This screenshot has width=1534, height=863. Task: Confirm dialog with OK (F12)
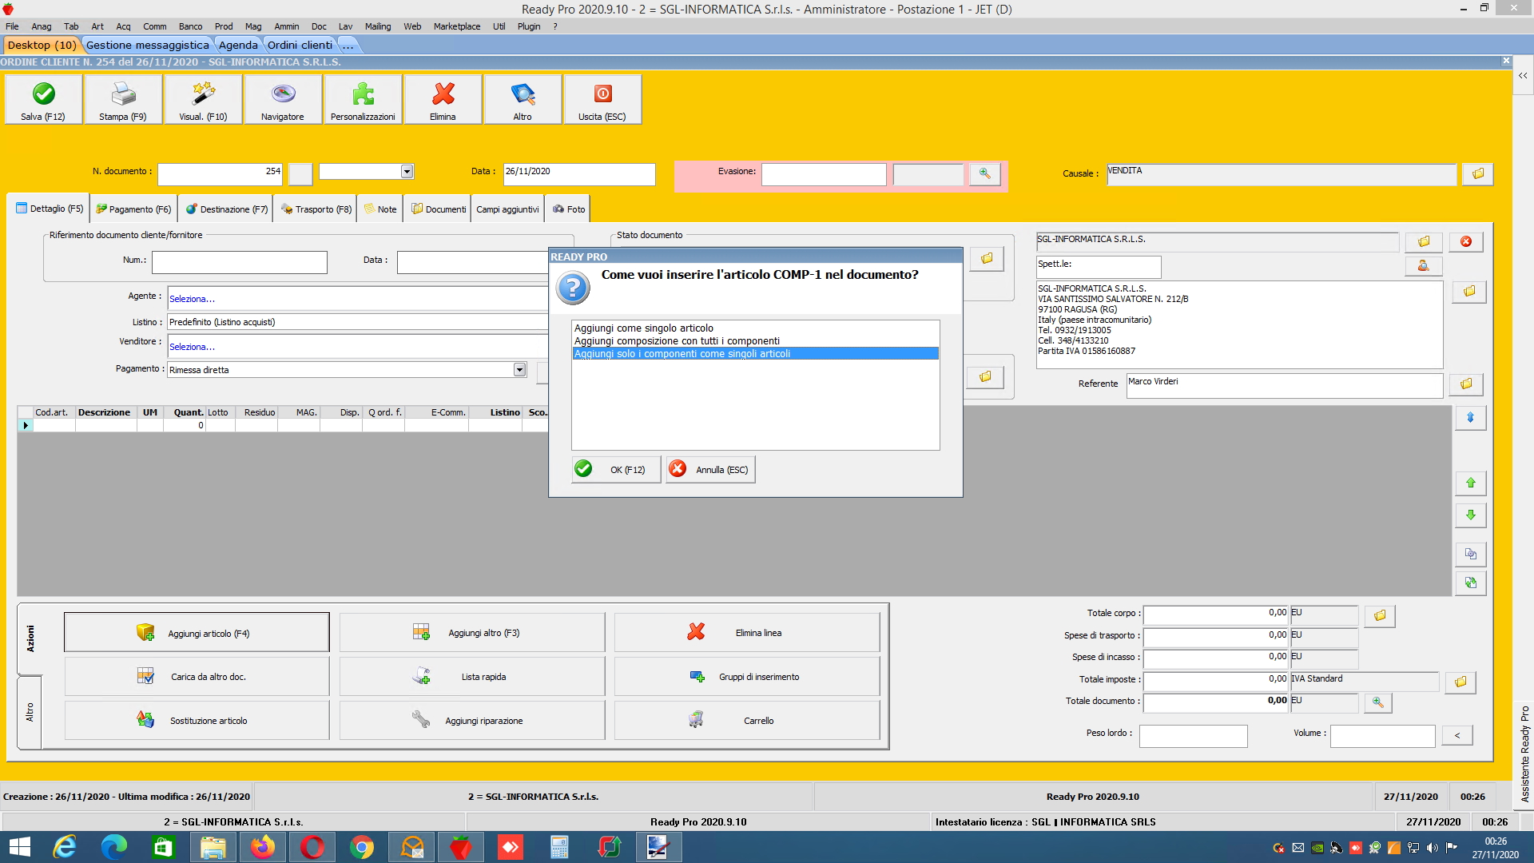coord(616,470)
